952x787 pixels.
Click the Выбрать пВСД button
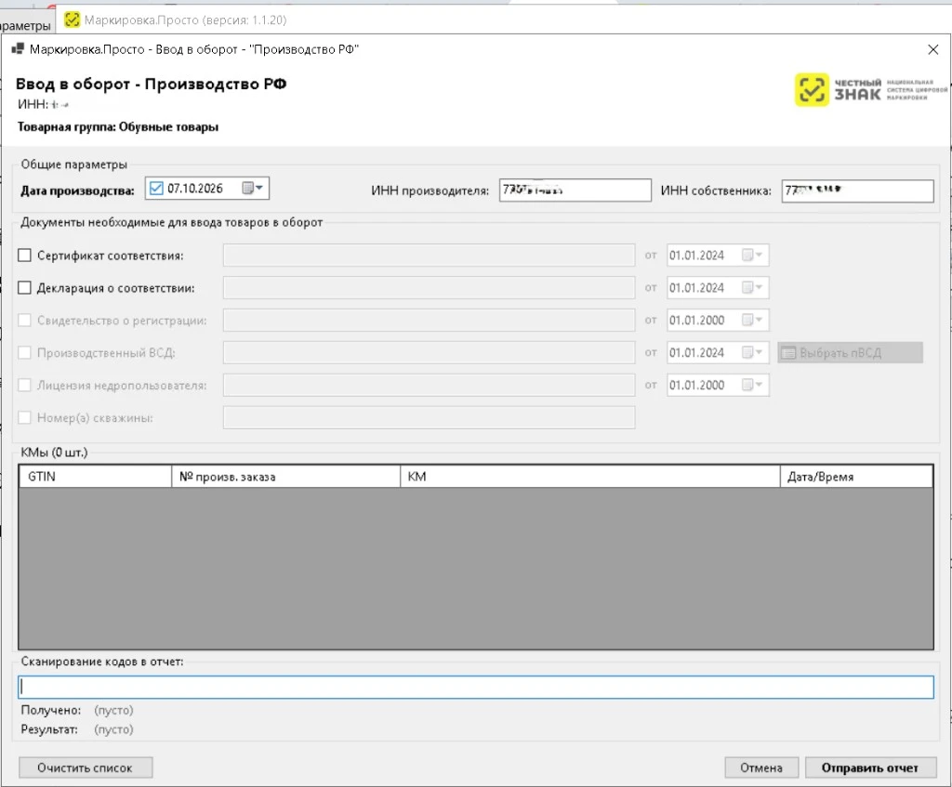(850, 352)
